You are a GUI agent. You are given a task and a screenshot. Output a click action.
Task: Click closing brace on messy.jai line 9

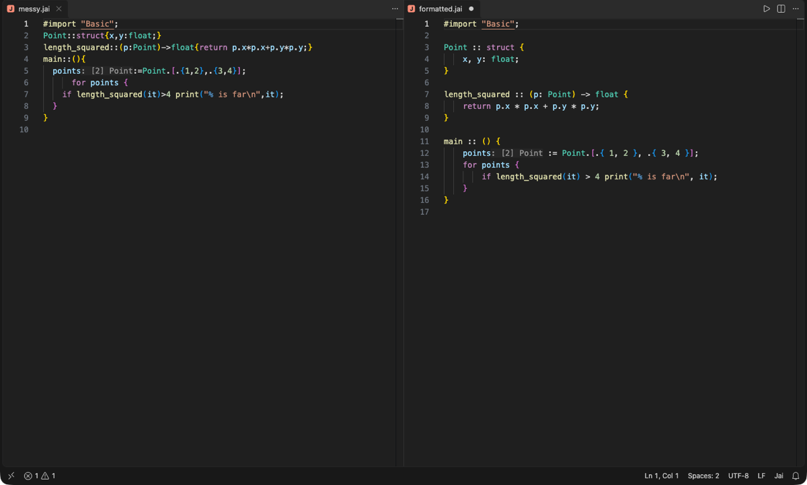coord(45,118)
